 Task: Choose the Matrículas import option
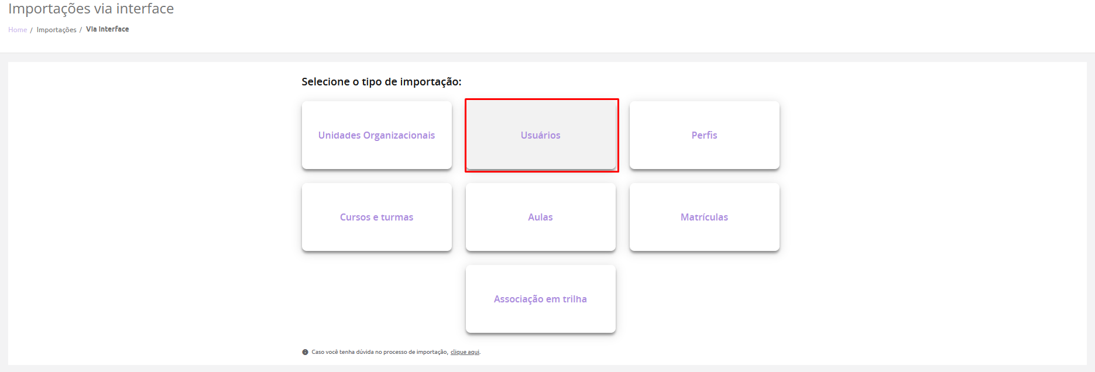pos(704,217)
